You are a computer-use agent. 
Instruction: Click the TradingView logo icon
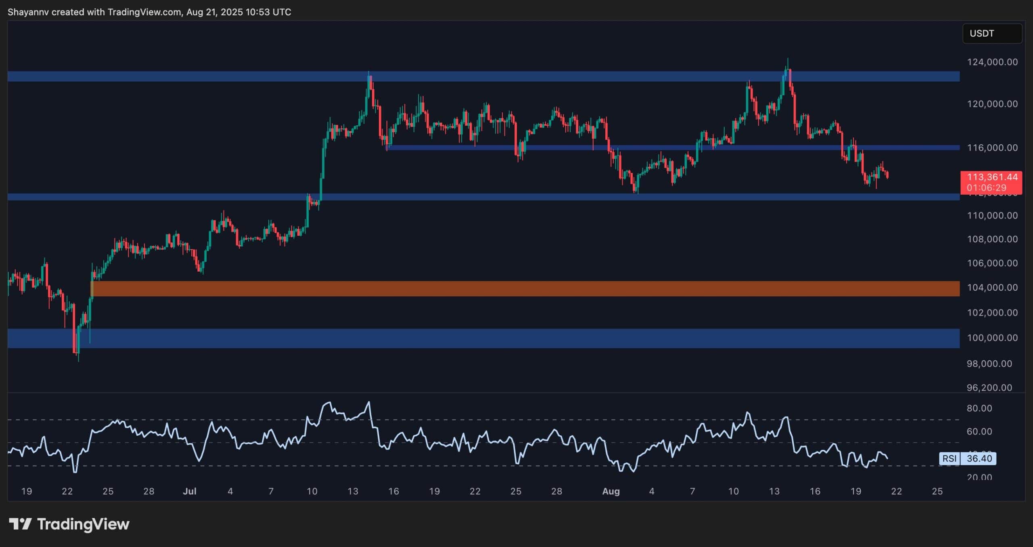20,524
